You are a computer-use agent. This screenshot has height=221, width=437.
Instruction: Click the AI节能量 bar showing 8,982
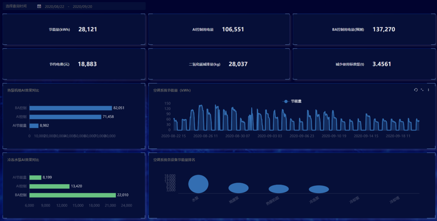(x=34, y=125)
